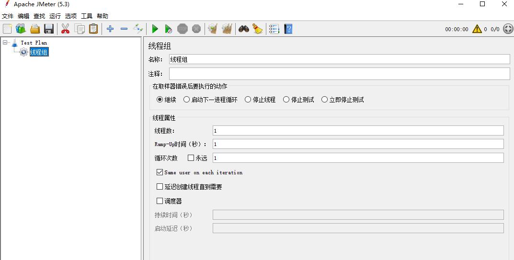Viewport: 514px width, 260px height.
Task: Click the Cut scissors icon
Action: [66, 29]
